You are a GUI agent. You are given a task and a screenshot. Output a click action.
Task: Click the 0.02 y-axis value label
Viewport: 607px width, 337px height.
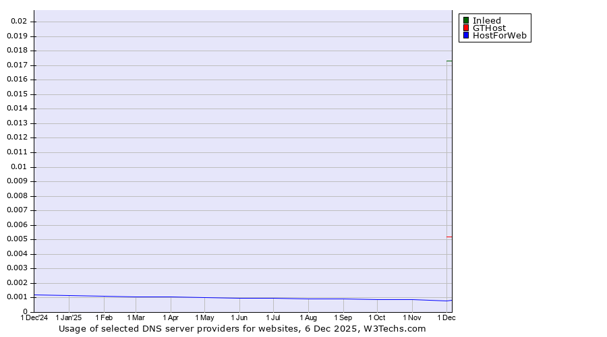[x=18, y=22]
